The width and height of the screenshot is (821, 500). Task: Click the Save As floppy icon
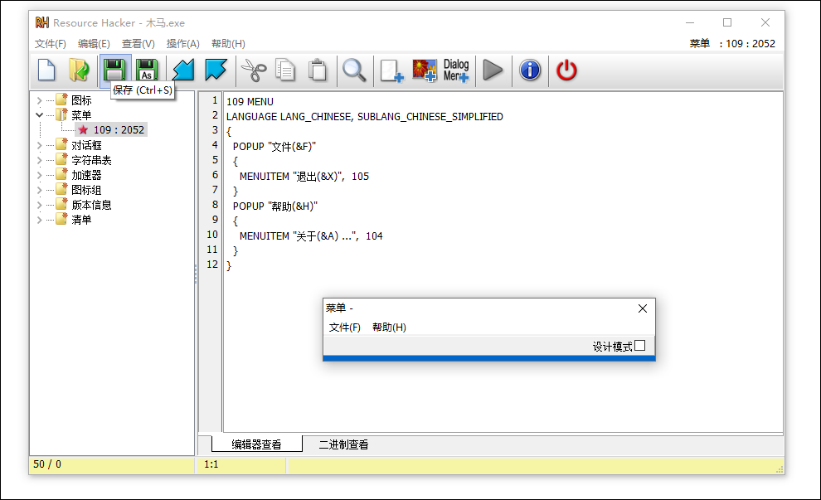(x=147, y=70)
